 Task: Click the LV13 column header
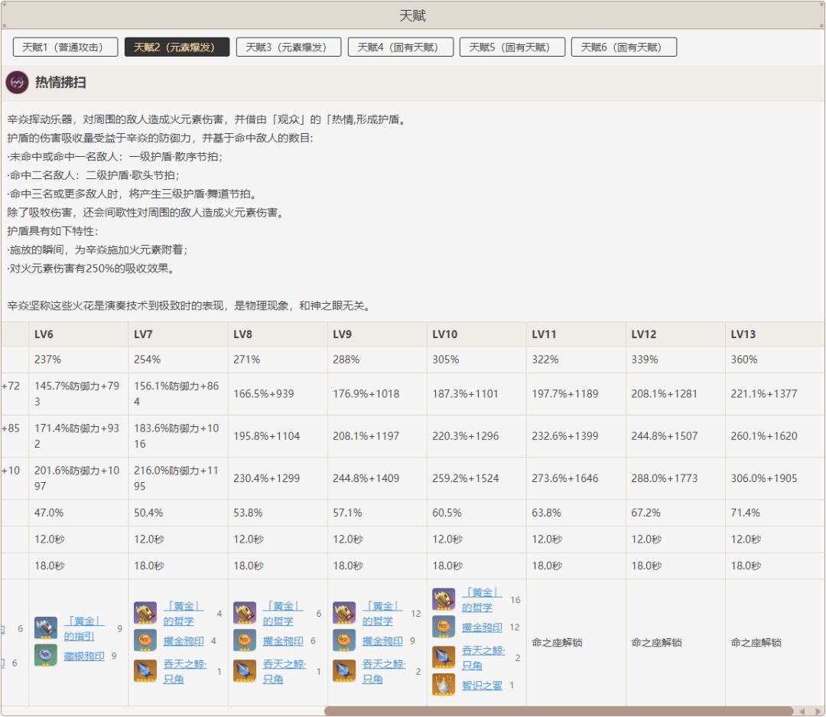[x=775, y=334]
